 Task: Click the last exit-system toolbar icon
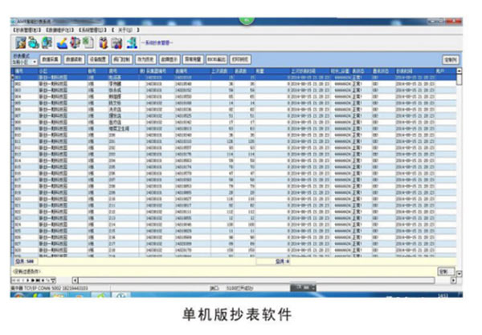(130, 42)
